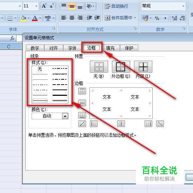Expand the font color dropdown arrow
The width and height of the screenshot is (193, 193).
(x=40, y=18)
